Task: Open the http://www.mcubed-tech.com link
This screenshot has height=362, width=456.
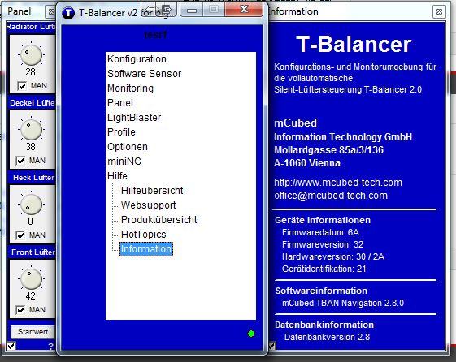Action: coord(338,183)
